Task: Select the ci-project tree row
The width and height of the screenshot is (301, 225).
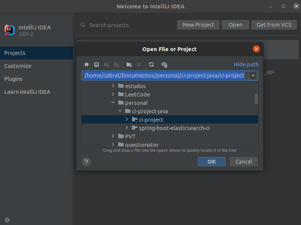Action: (x=170, y=119)
